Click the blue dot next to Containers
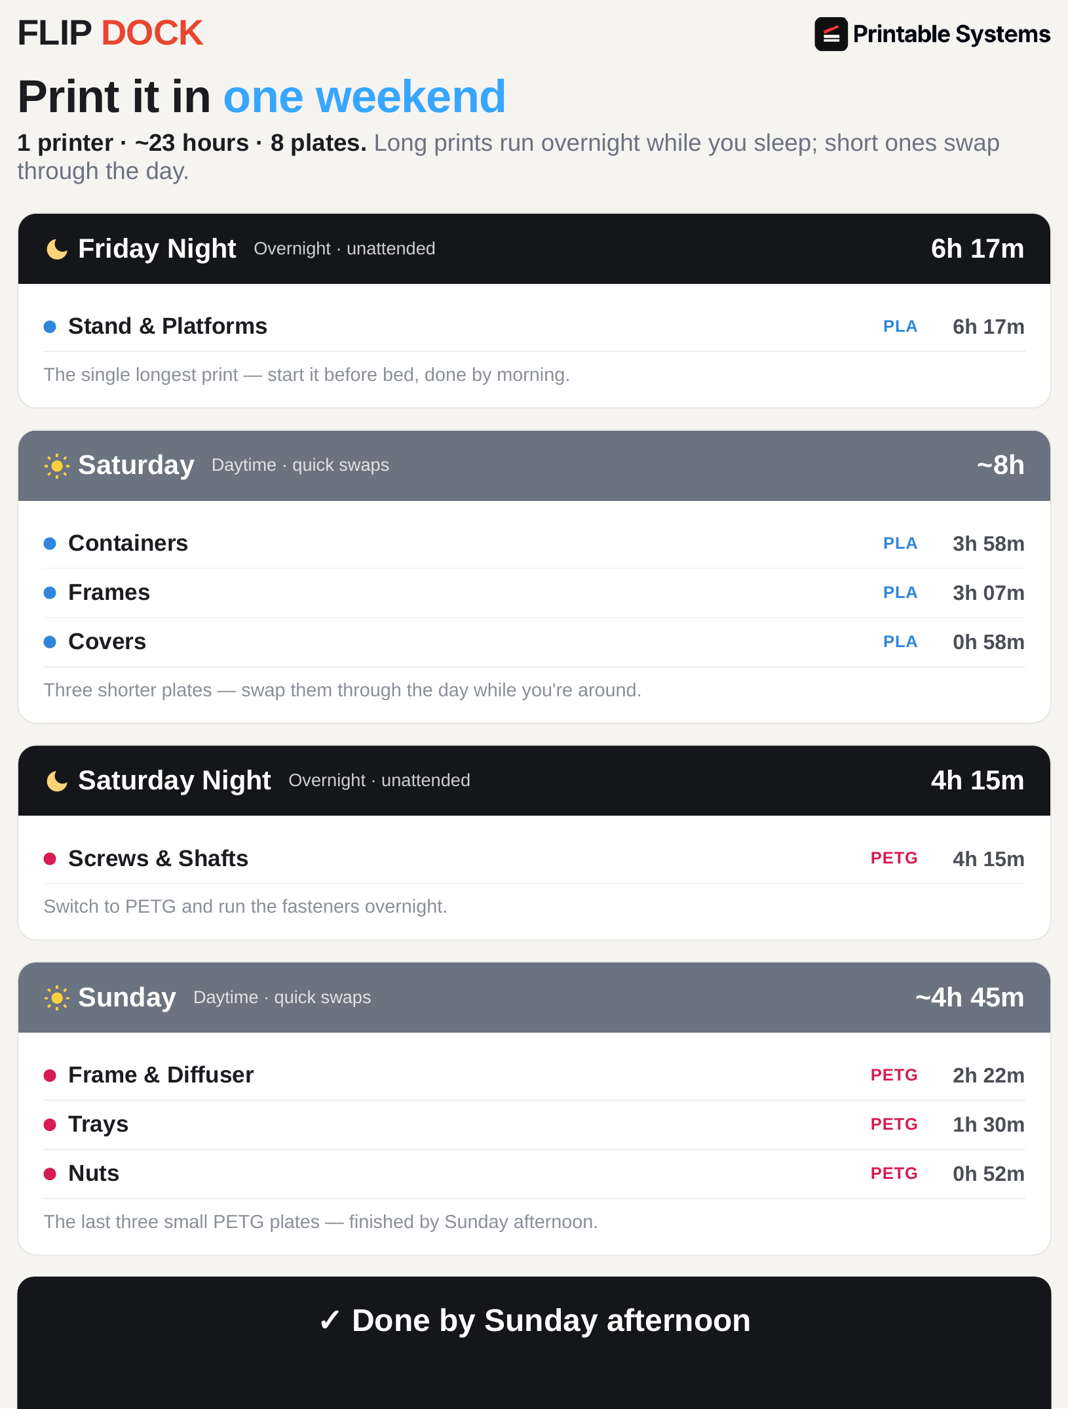The height and width of the screenshot is (1409, 1068). 50,544
